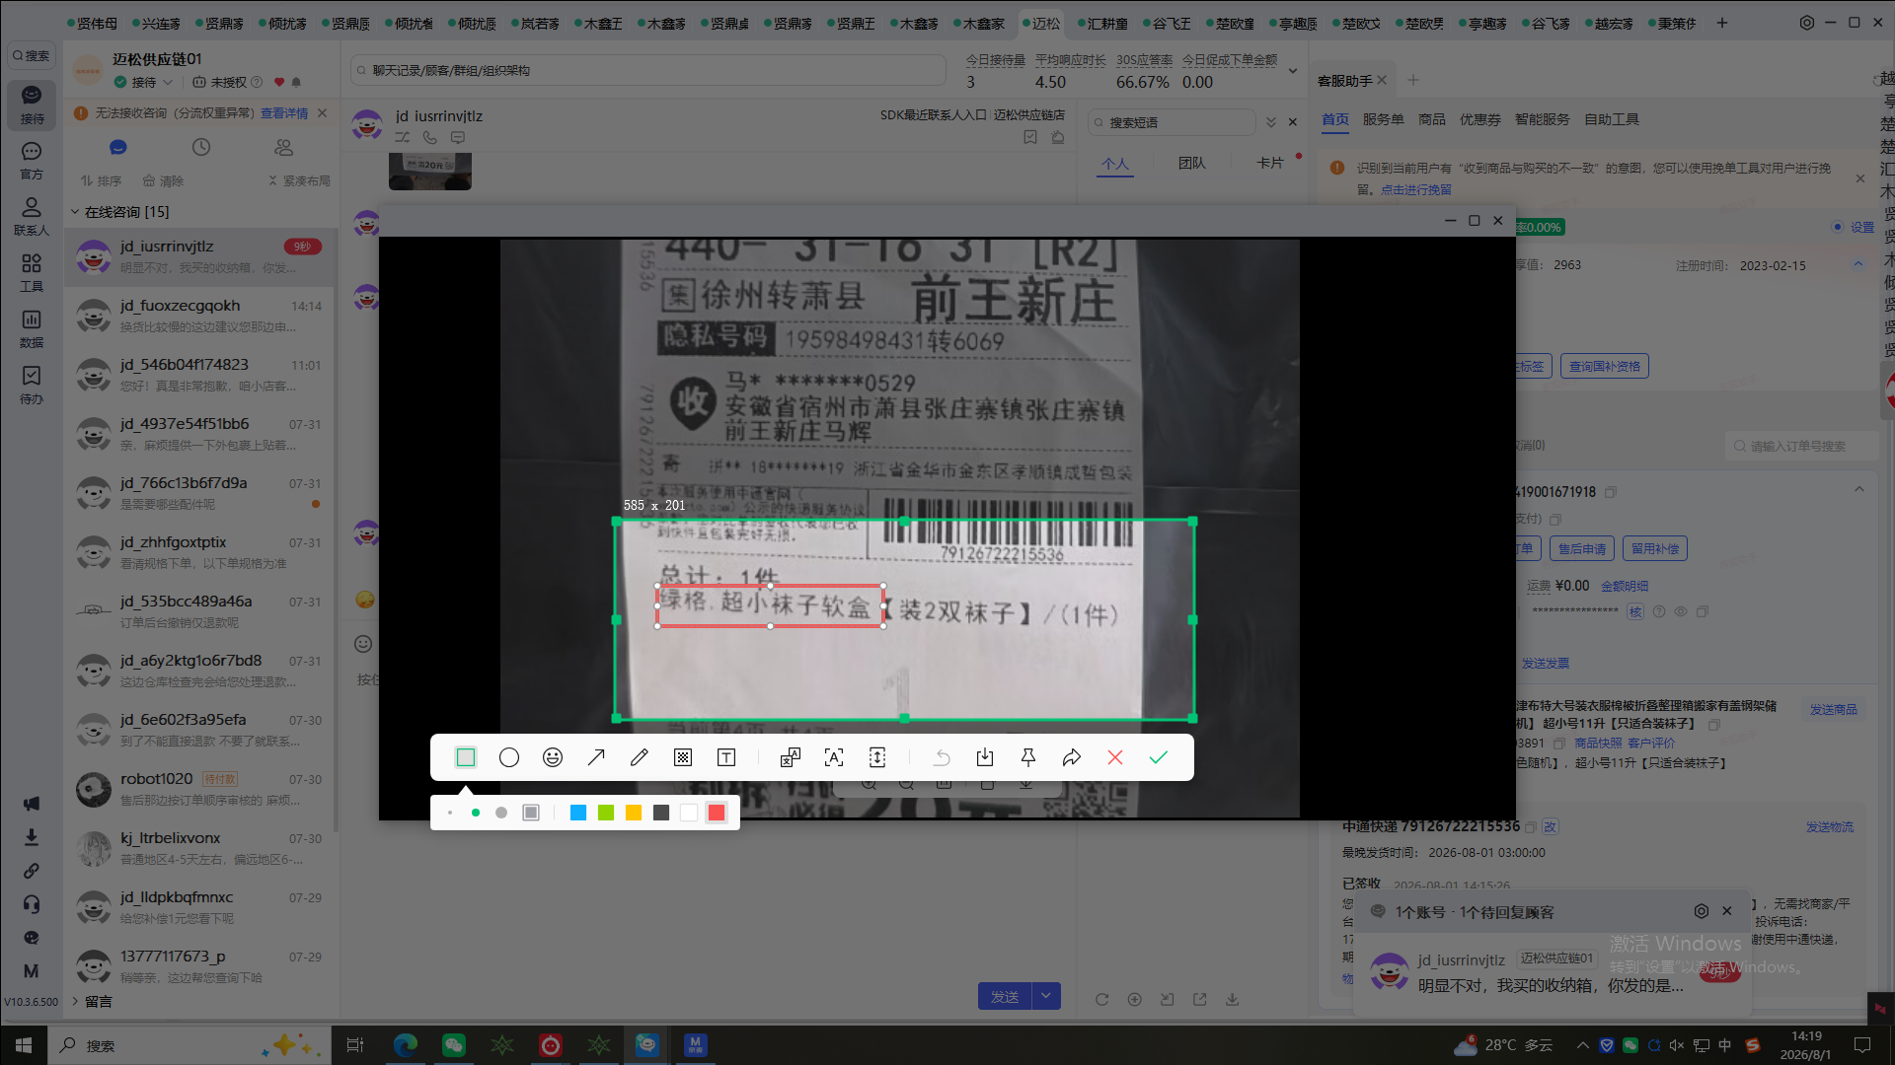This screenshot has width=1895, height=1065.
Task: Open 待办 to-do in left sidebar
Action: tap(32, 385)
